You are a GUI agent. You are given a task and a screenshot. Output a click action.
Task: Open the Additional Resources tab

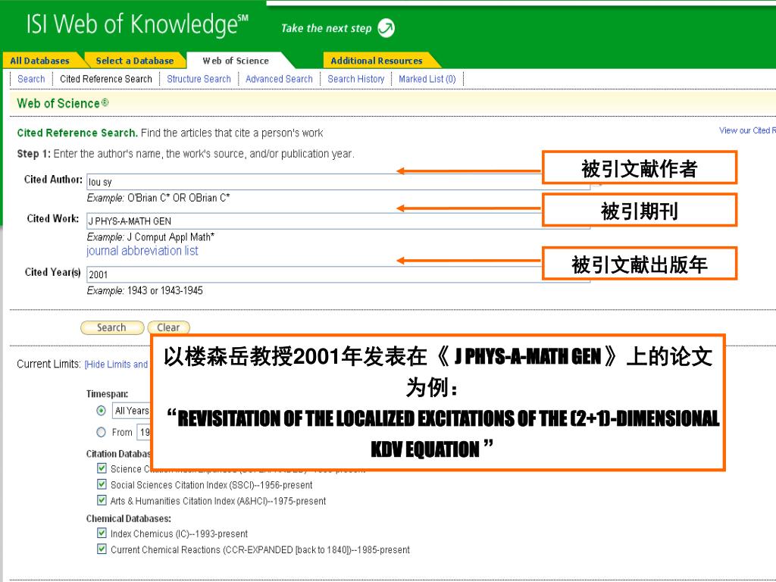point(376,61)
